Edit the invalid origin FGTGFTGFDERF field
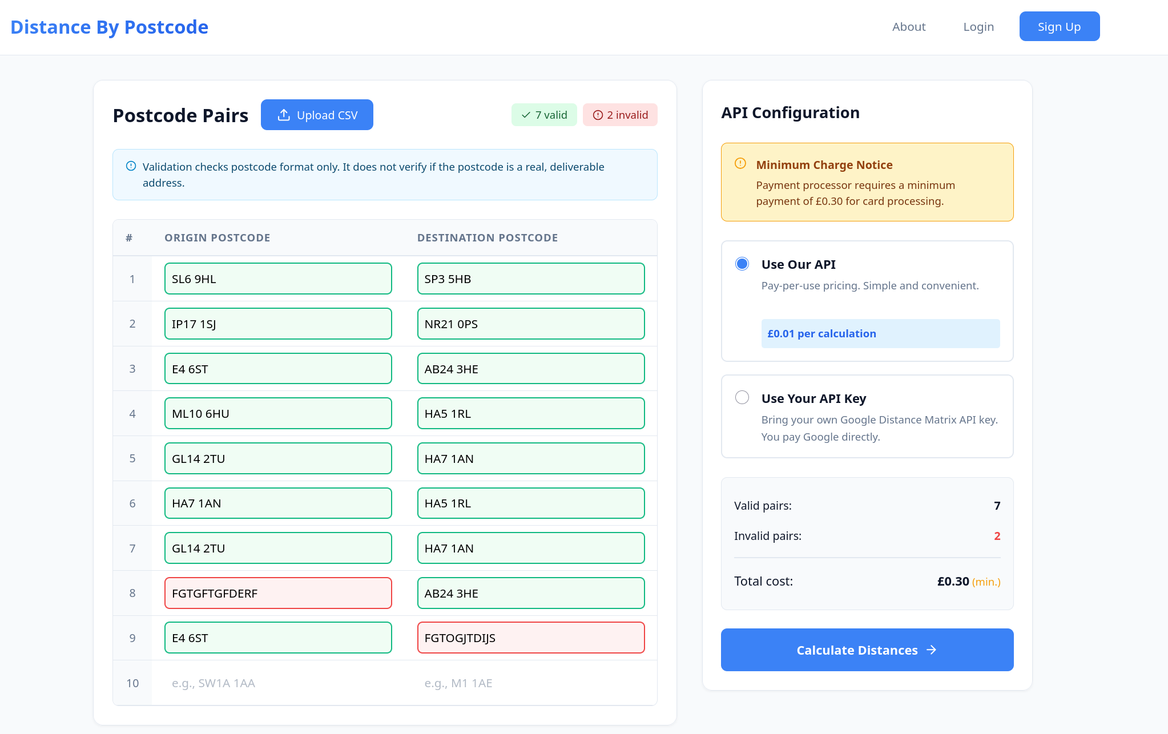The width and height of the screenshot is (1168, 734). tap(278, 593)
